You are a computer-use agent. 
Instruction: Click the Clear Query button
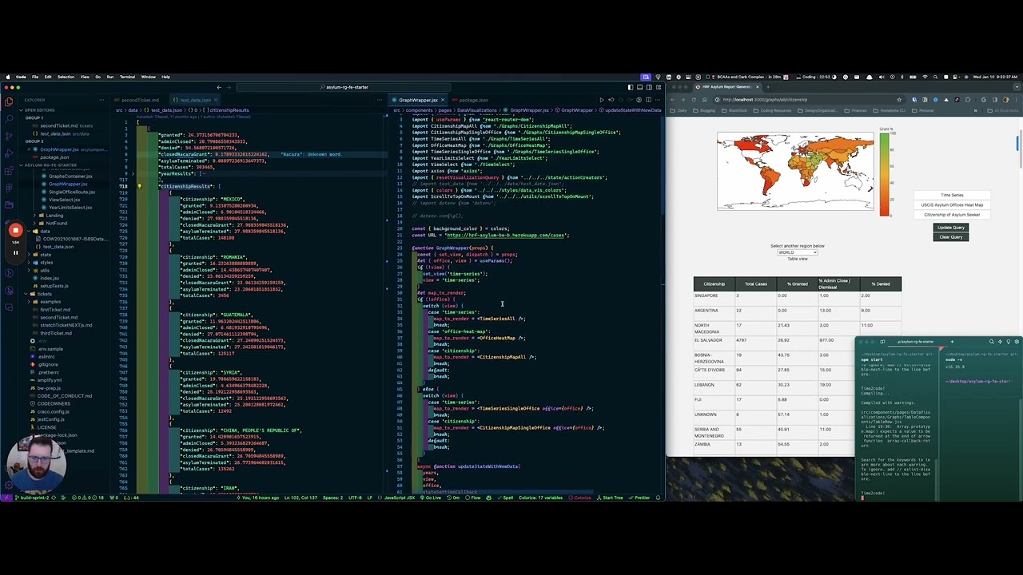[x=950, y=236]
